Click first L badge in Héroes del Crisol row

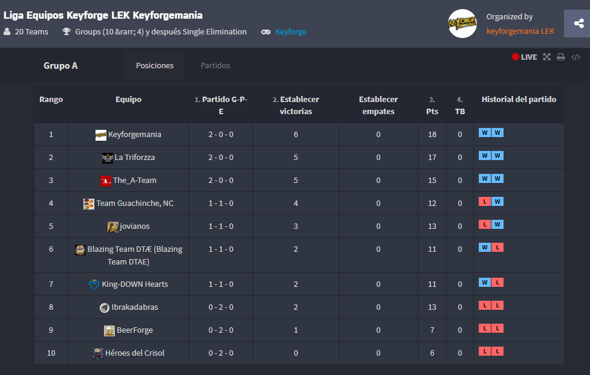pyautogui.click(x=485, y=351)
